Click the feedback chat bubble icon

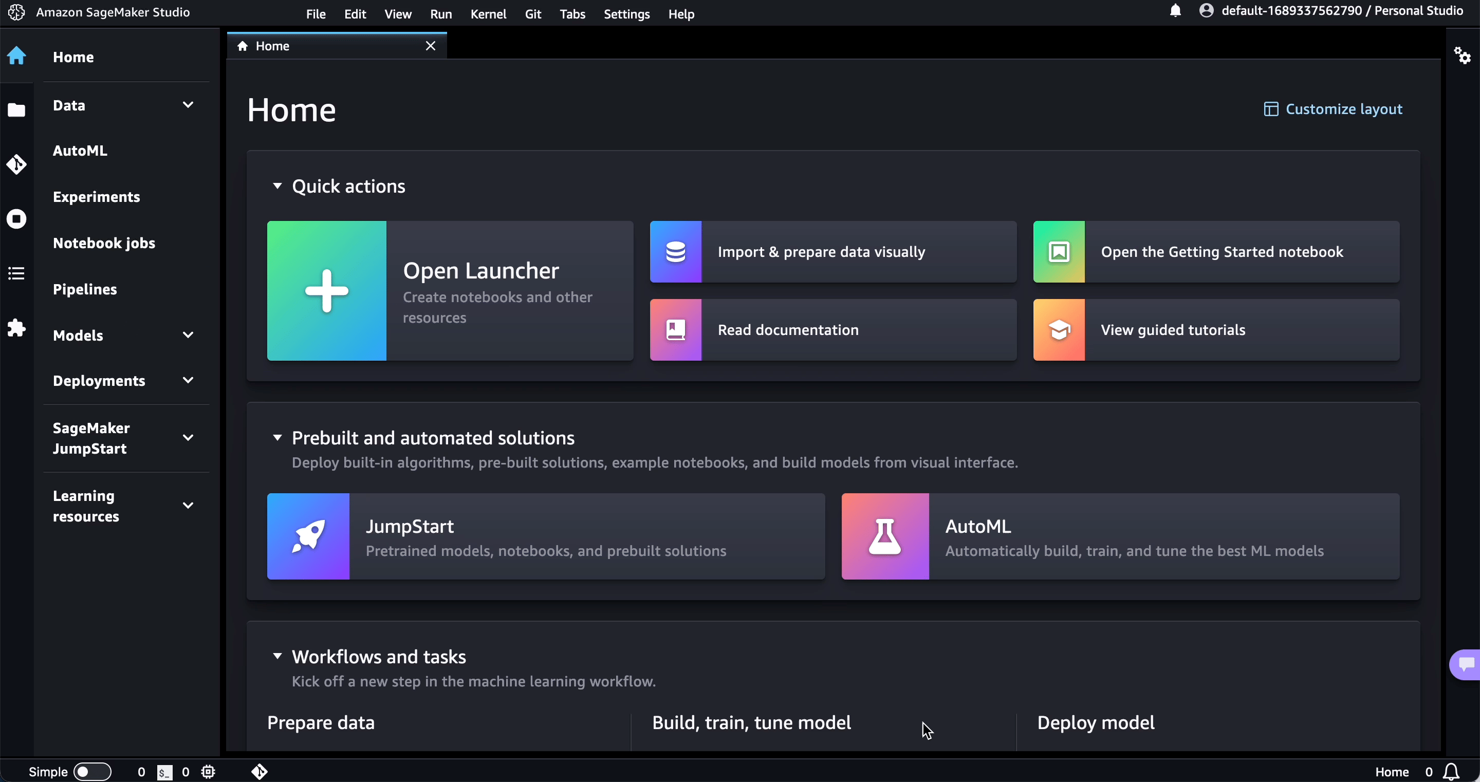pos(1466,664)
